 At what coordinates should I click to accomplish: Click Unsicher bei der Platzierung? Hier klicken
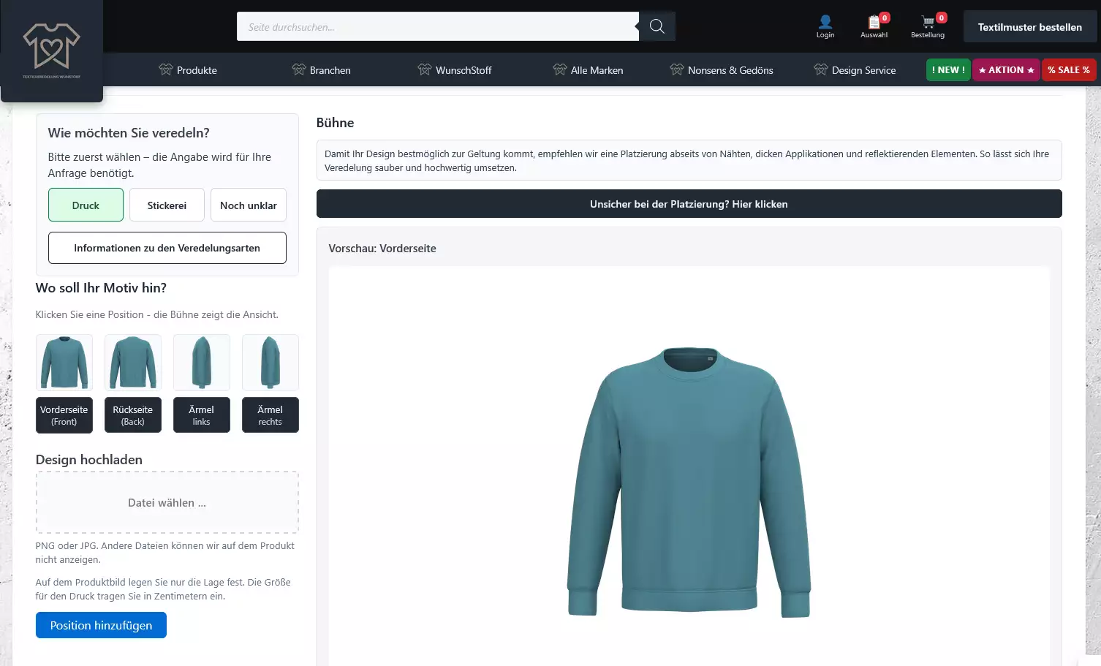689,204
